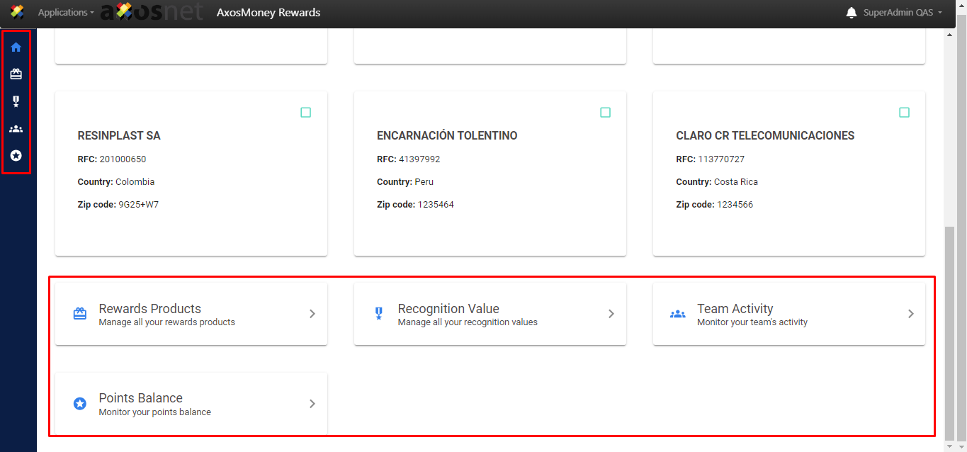Image resolution: width=967 pixels, height=452 pixels.
Task: Tick the ENCARNACIÓN TOLENTINO checkbox
Action: (x=605, y=113)
